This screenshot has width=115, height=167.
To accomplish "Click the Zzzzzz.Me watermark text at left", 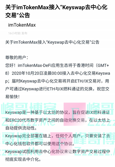I will 28,122.
